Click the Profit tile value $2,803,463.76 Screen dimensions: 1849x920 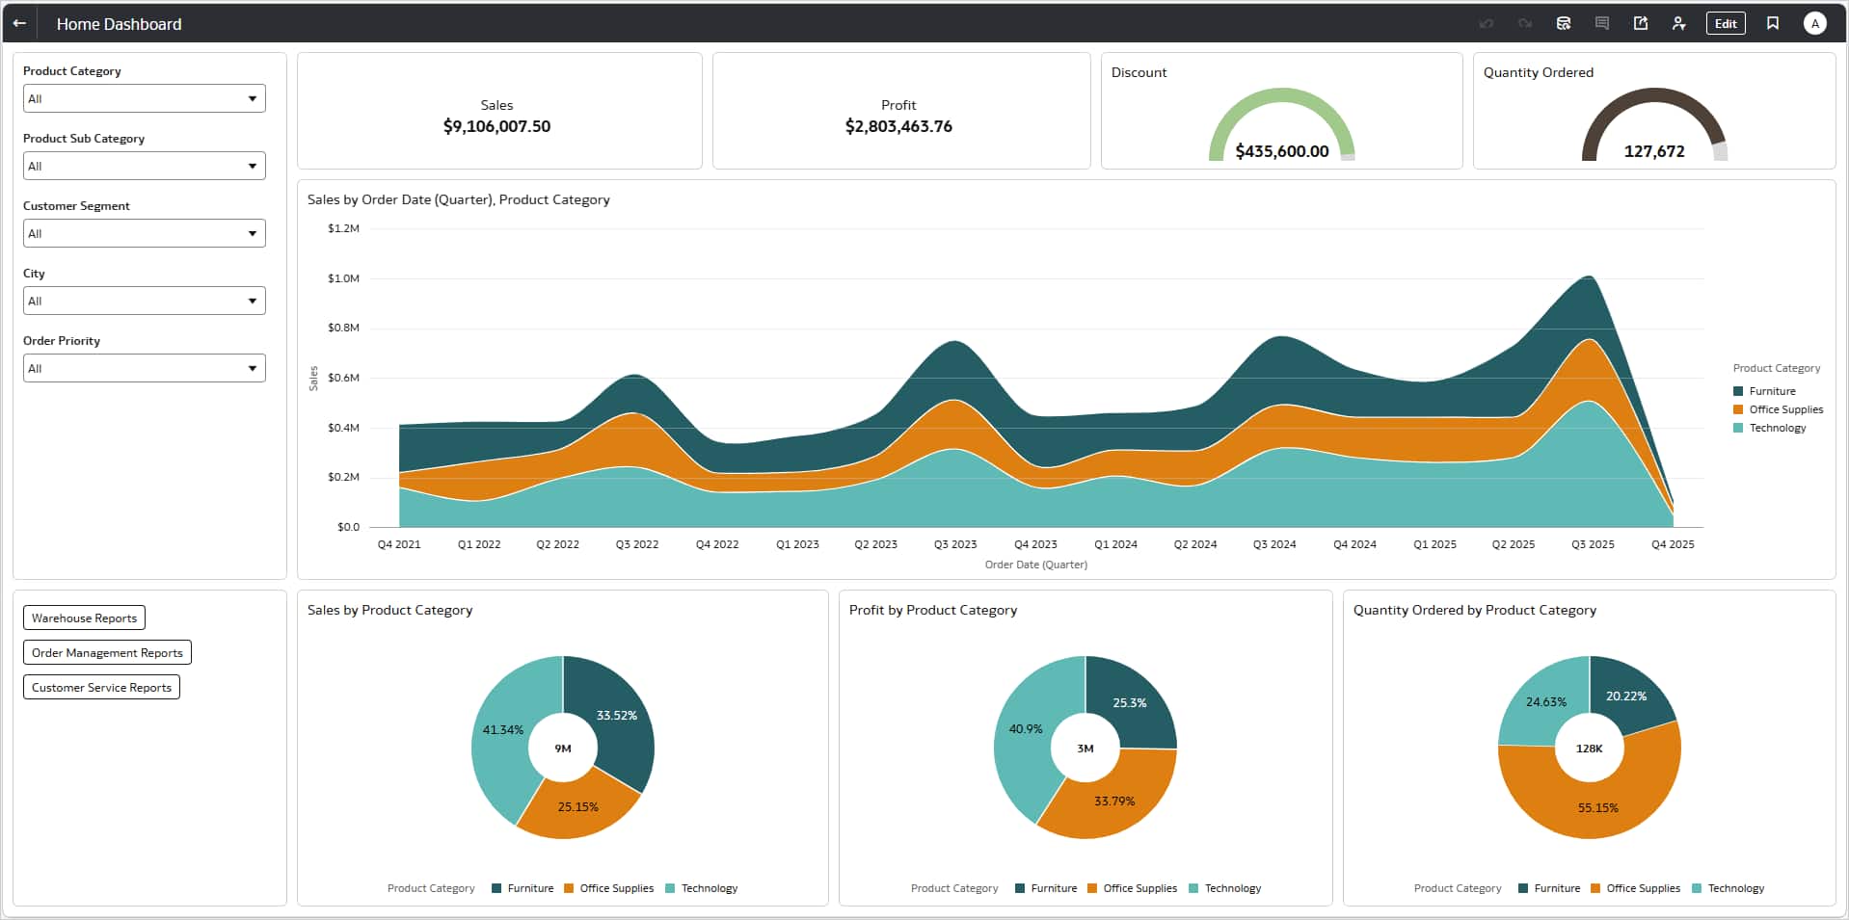point(898,126)
